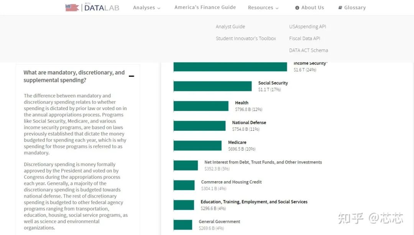Image resolution: width=414 pixels, height=235 pixels.
Task: Open America's Finance Guide
Action: 205,7
